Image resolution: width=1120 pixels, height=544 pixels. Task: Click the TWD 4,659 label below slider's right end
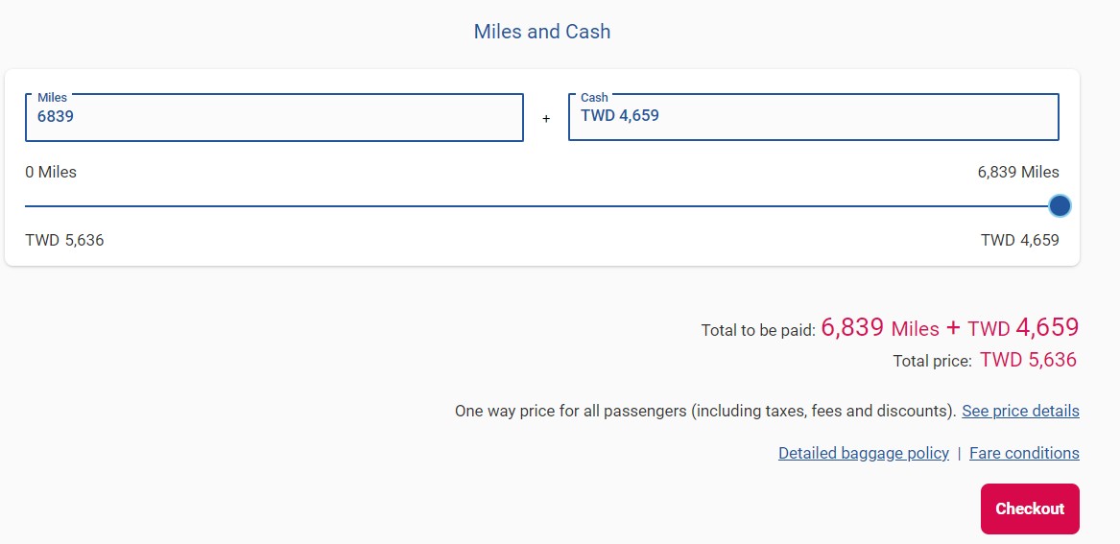pyautogui.click(x=1020, y=241)
